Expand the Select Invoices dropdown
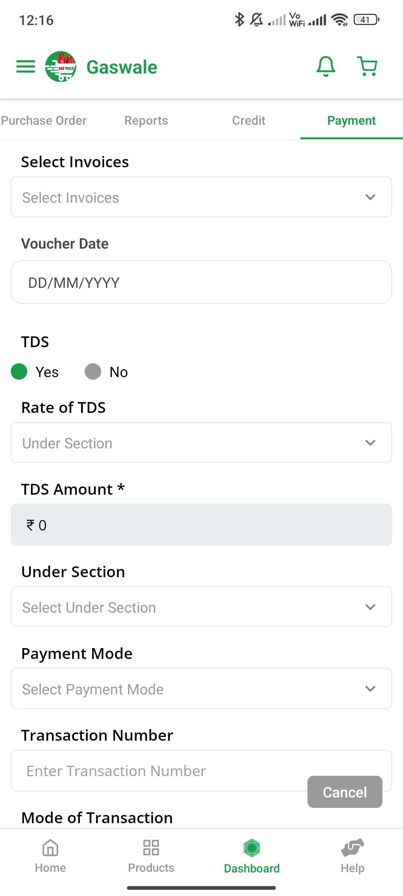Viewport: 403px width, 896px height. (201, 197)
